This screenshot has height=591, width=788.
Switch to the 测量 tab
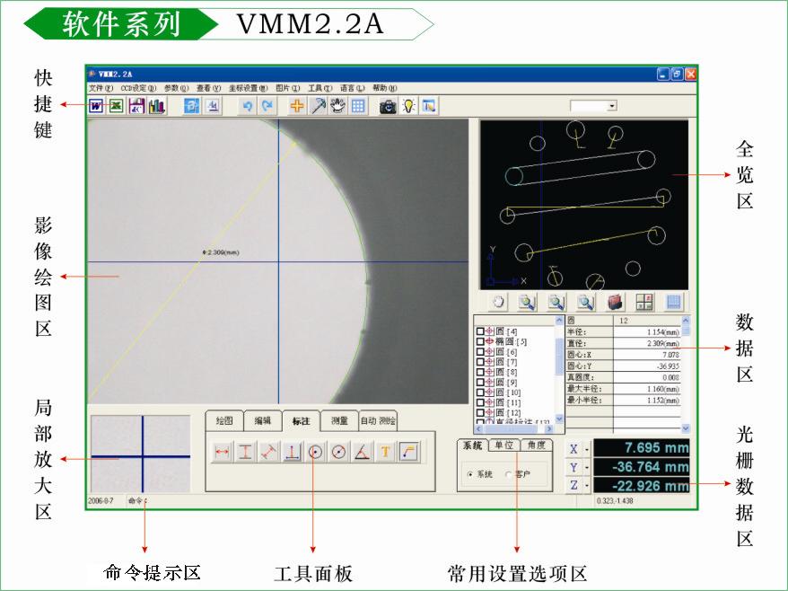(339, 420)
